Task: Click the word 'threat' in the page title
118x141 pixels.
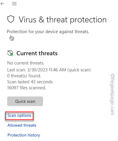Action: click(57, 19)
